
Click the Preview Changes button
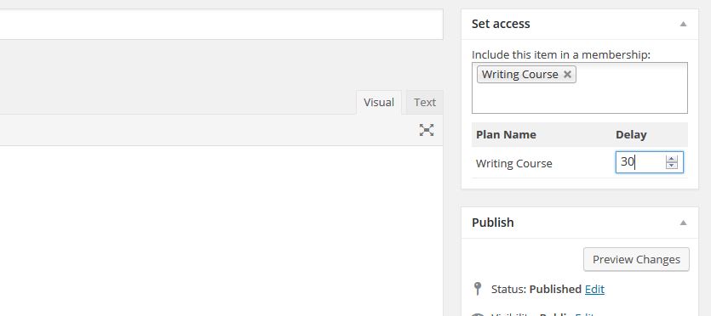636,259
